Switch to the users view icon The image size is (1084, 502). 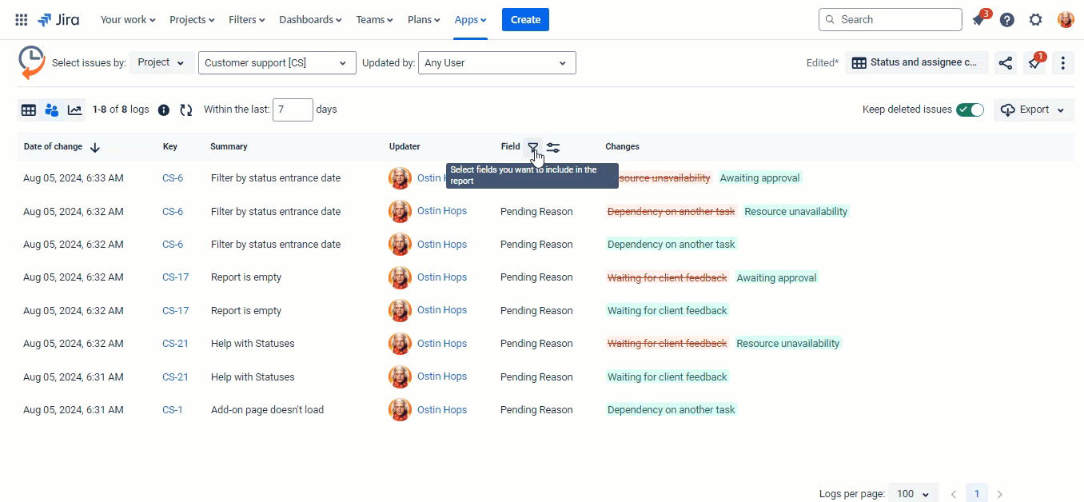click(52, 110)
